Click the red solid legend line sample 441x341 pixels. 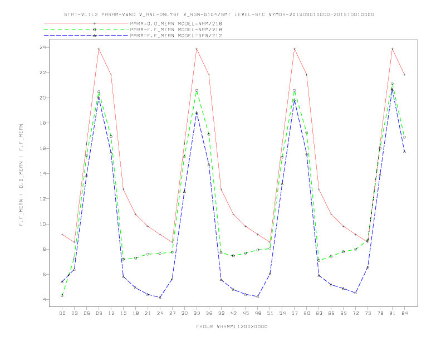(x=86, y=23)
